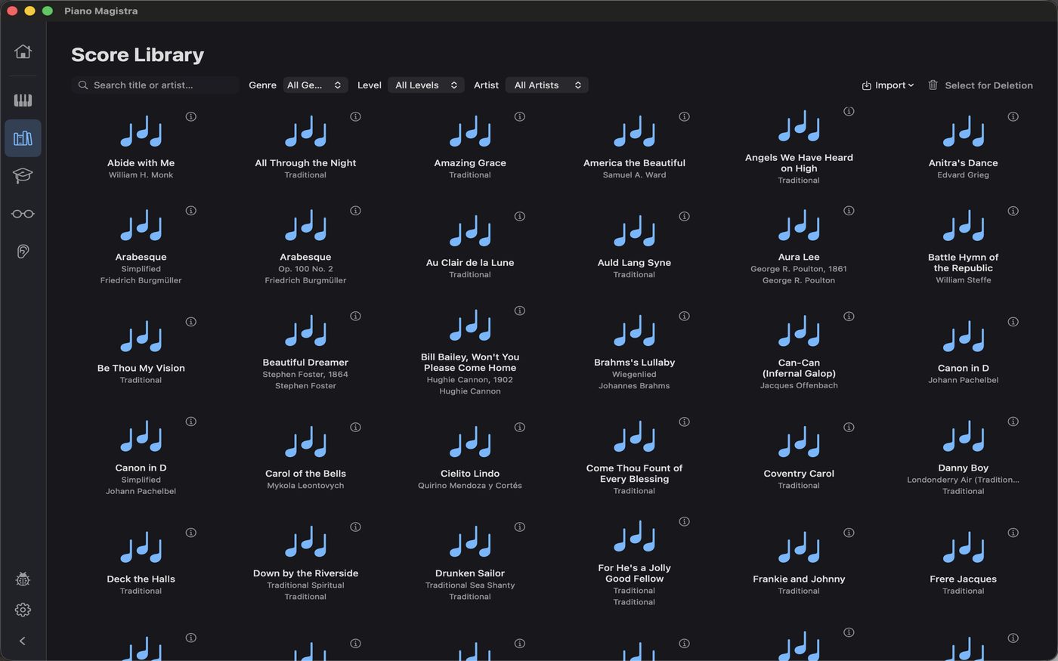The image size is (1058, 661).
Task: Click the 'Carol of the Bells' title
Action: 305,473
